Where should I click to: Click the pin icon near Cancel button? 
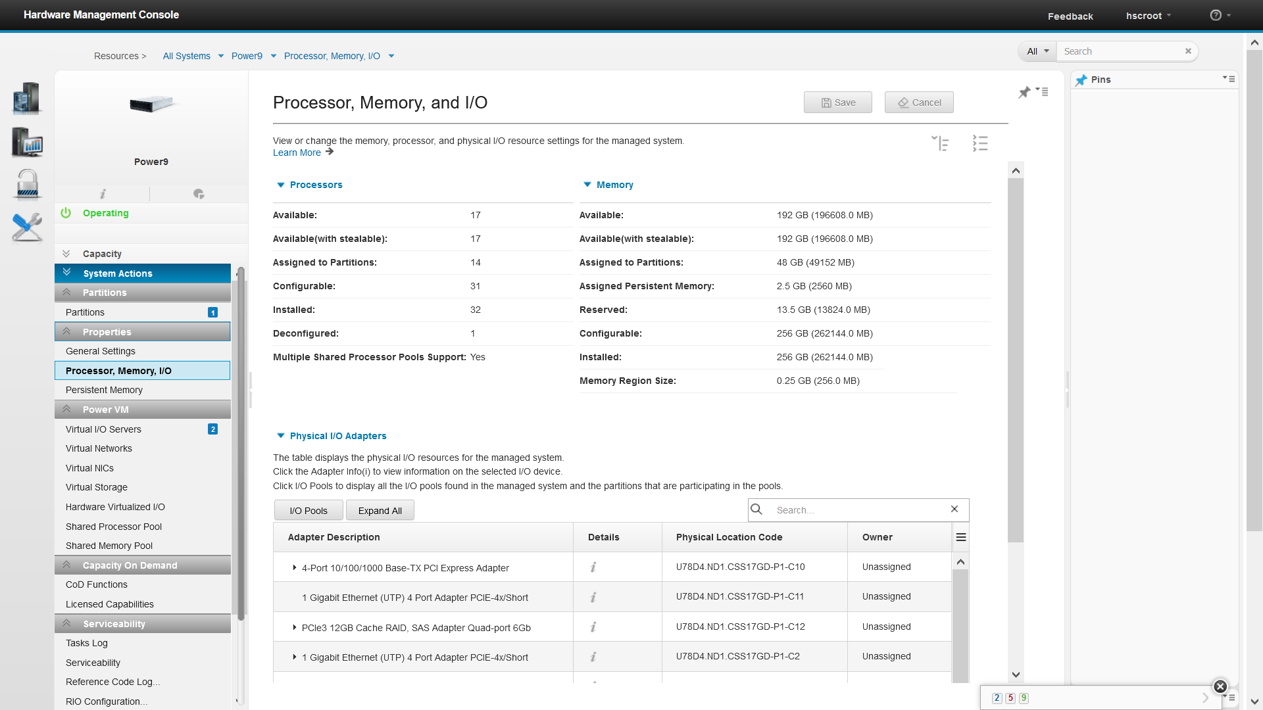[x=1024, y=93]
